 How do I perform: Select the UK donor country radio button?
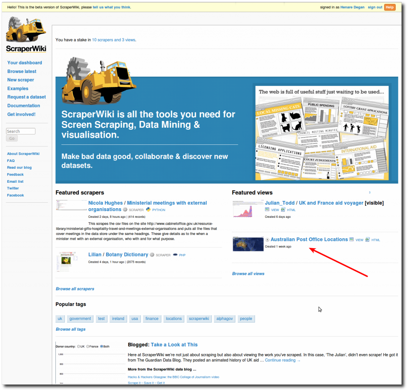[x=78, y=347]
